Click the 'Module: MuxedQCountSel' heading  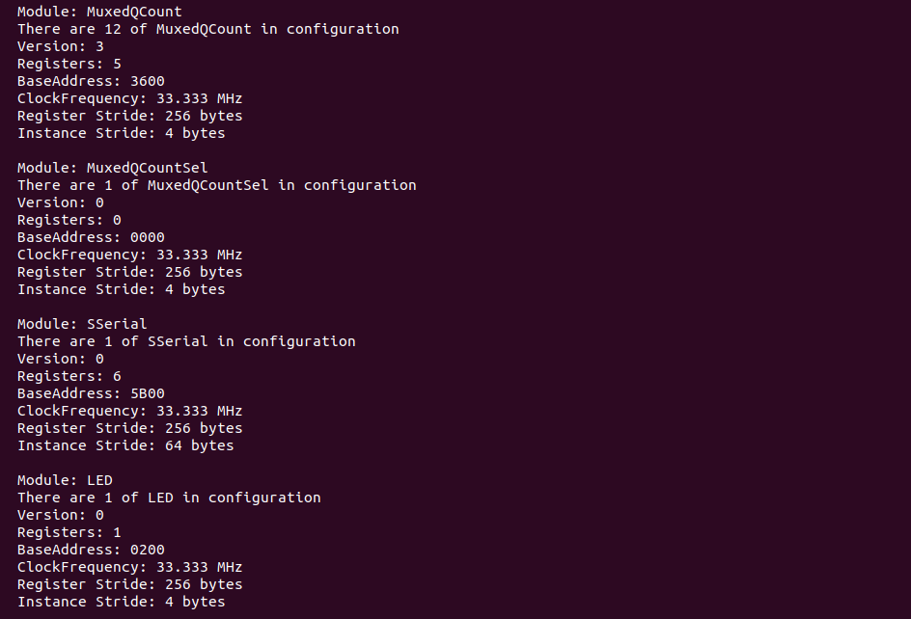(x=112, y=168)
